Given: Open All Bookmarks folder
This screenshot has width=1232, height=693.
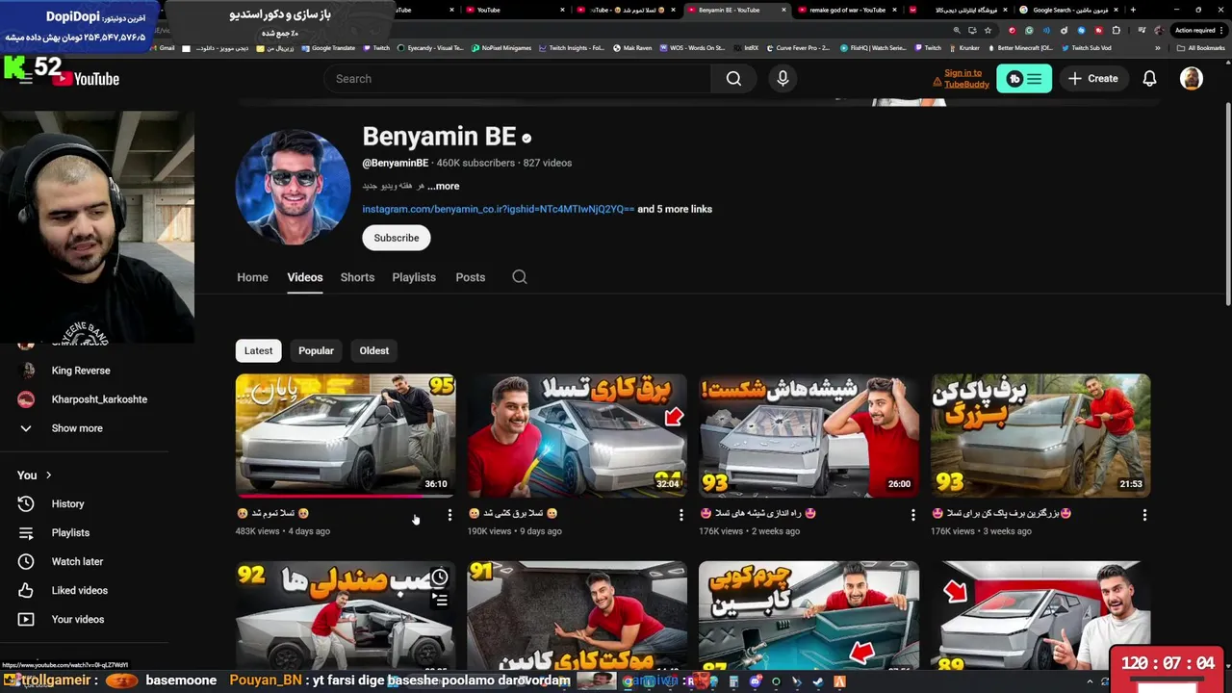Looking at the screenshot, I should pos(1201,48).
